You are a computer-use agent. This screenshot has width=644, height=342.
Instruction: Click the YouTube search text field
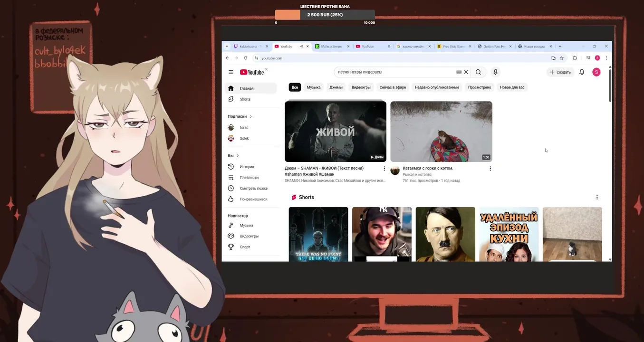[395, 72]
